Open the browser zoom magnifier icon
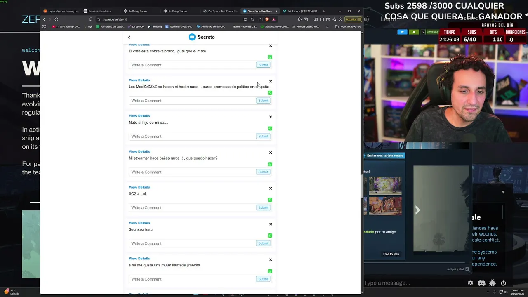The height and width of the screenshot is (297, 528). tap(252, 19)
